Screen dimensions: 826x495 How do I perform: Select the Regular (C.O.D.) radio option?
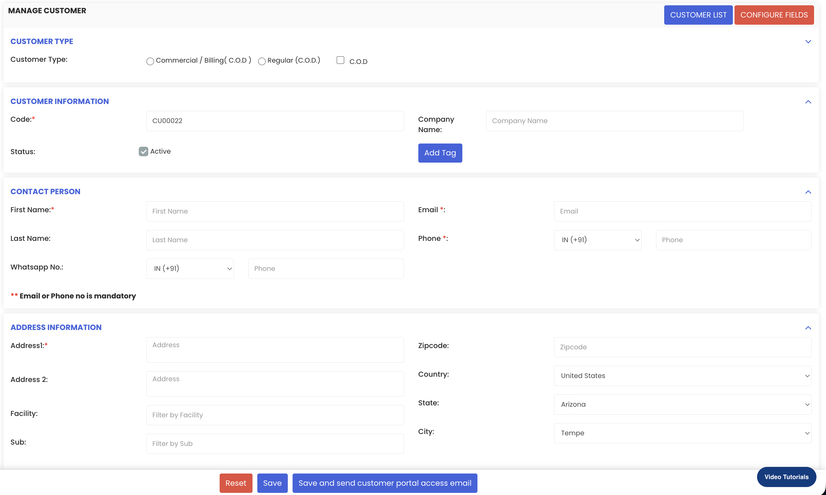262,61
